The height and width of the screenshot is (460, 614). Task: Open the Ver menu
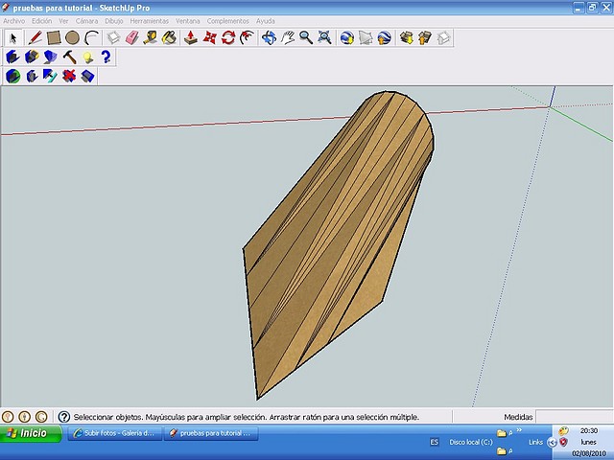click(63, 21)
